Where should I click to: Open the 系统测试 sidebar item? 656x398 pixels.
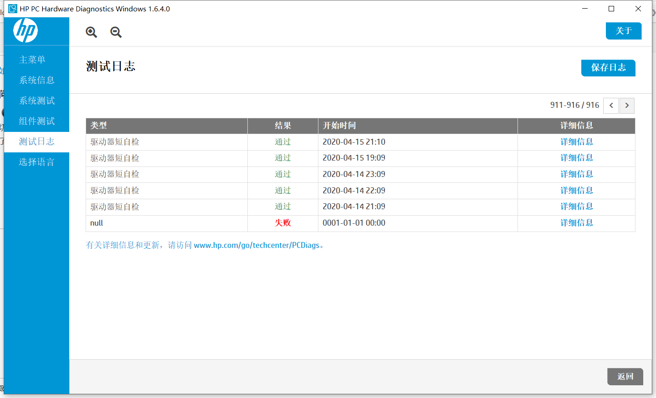pyautogui.click(x=37, y=101)
